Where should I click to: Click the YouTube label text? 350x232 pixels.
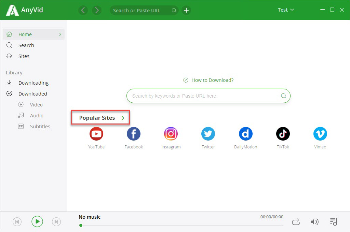point(96,147)
